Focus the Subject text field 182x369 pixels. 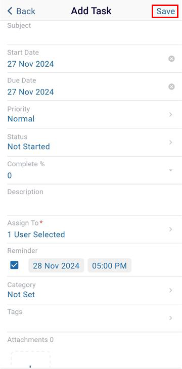click(x=91, y=32)
